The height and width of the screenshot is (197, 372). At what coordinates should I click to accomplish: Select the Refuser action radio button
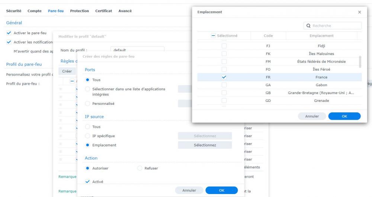tap(140, 168)
